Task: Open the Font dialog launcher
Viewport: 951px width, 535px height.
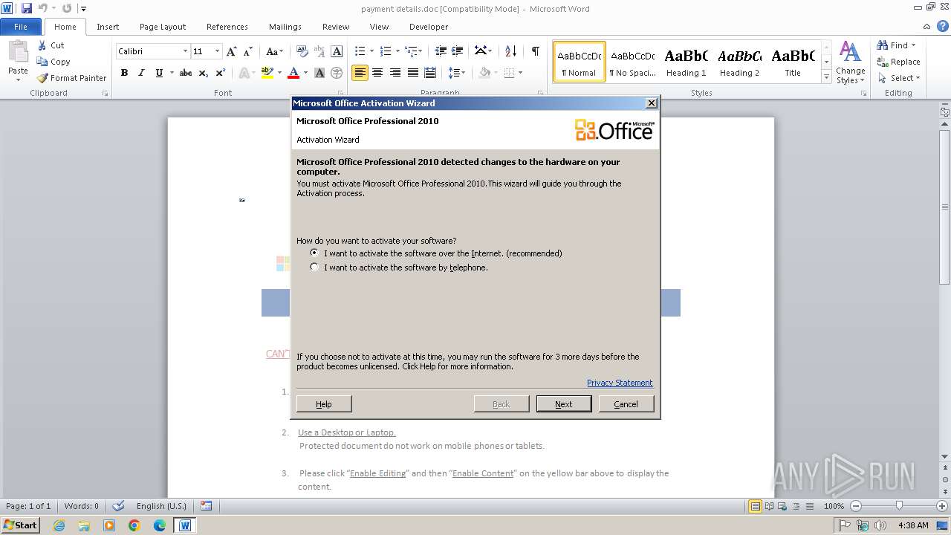Action: [340, 94]
